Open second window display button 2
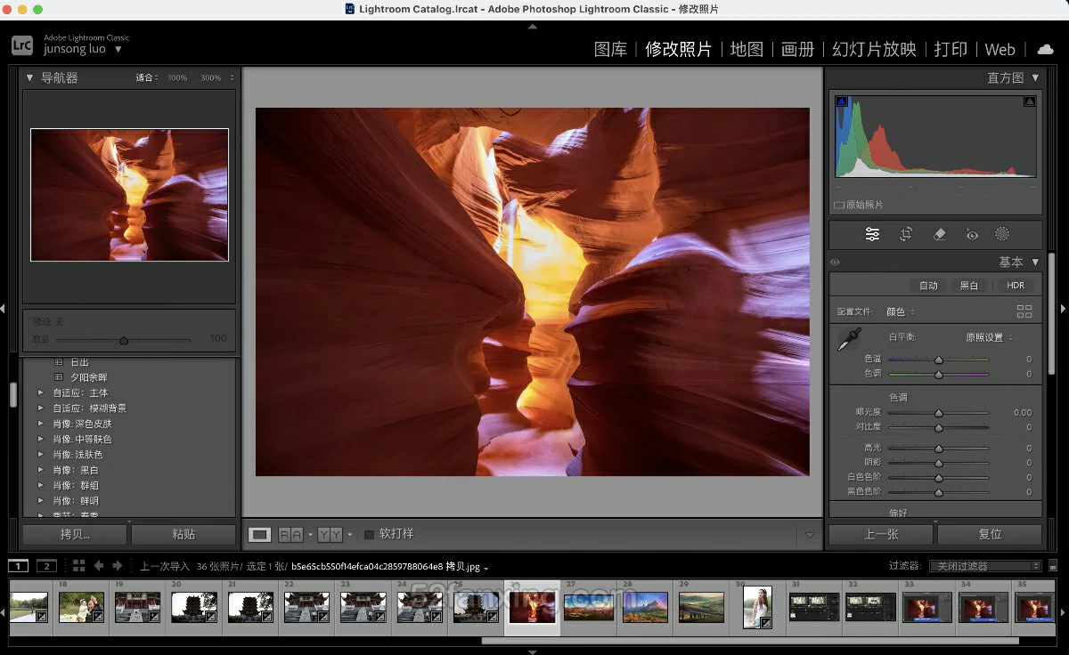 (x=46, y=566)
